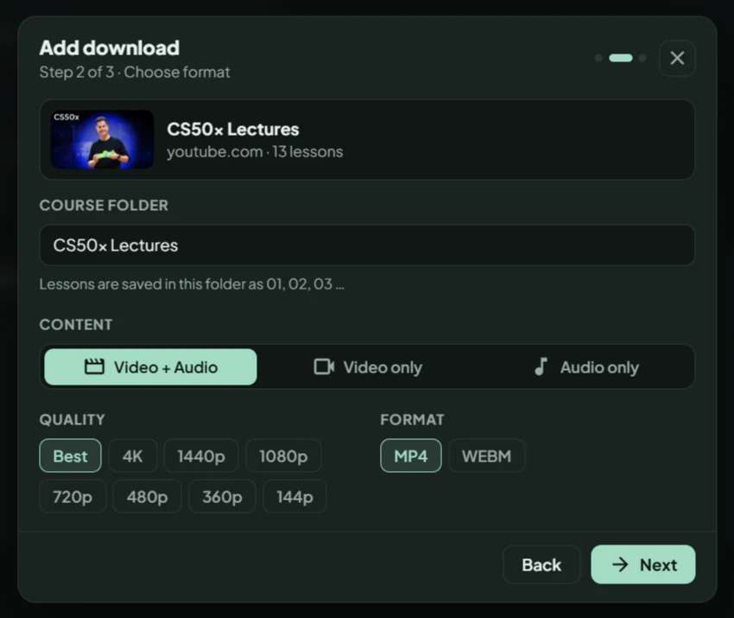The width and height of the screenshot is (734, 618).
Task: Click the CS50x Lectures title text
Action: click(232, 129)
